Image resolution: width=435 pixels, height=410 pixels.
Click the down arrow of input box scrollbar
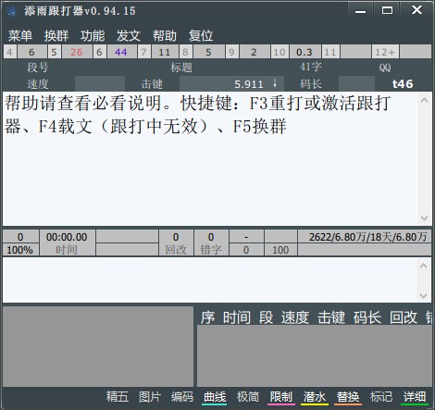(x=424, y=295)
